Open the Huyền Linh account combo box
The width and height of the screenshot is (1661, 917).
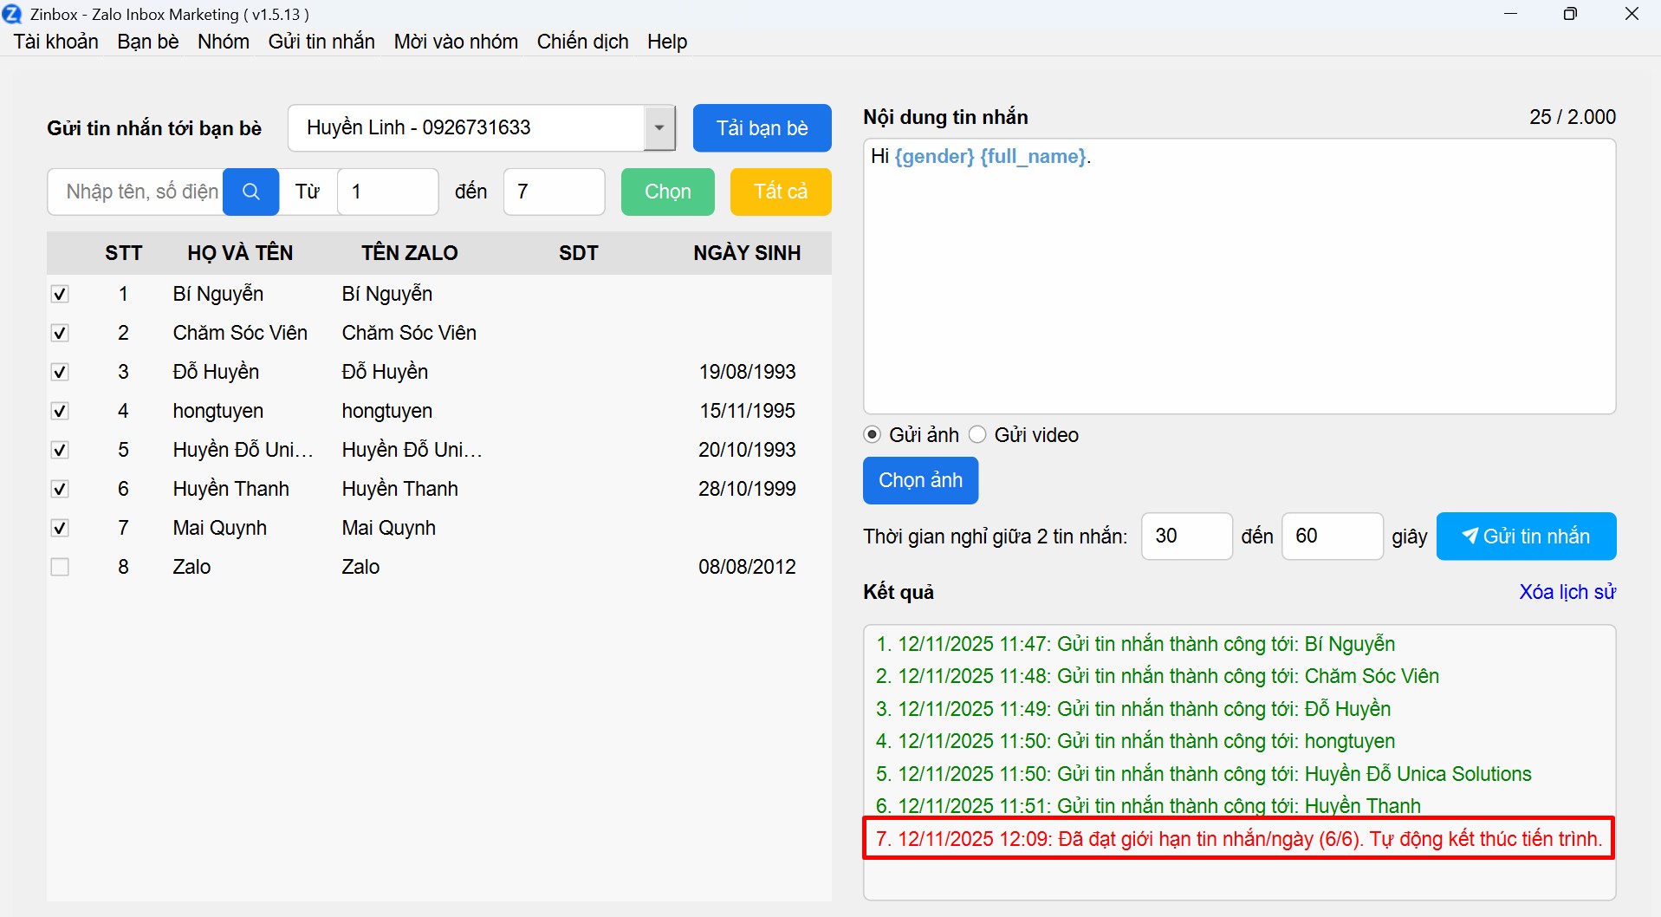[x=466, y=128]
